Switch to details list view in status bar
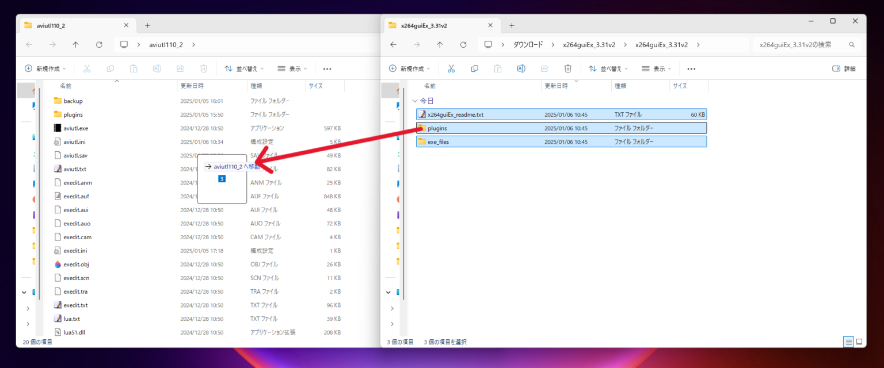884x368 pixels. click(x=848, y=342)
